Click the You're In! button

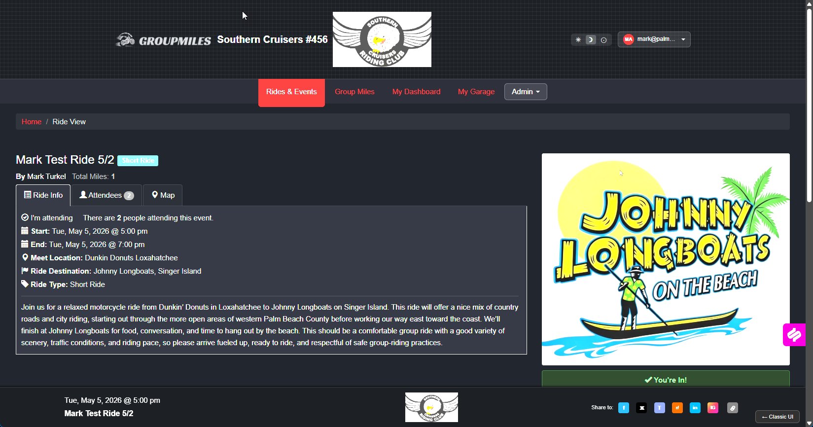[x=666, y=379]
